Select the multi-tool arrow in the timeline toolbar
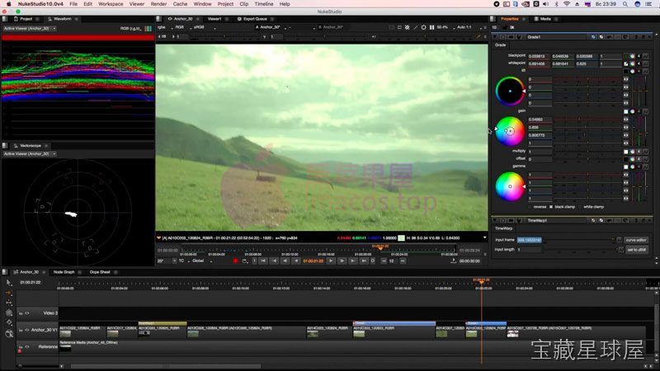 (9, 283)
